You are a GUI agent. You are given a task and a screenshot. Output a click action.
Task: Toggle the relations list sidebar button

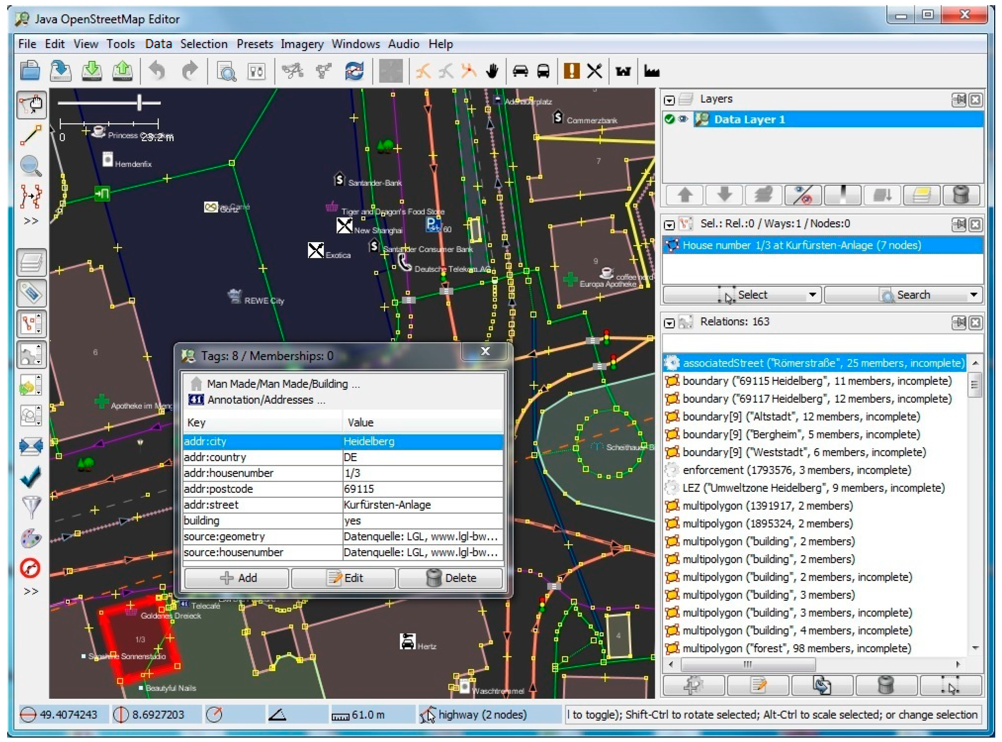click(31, 354)
